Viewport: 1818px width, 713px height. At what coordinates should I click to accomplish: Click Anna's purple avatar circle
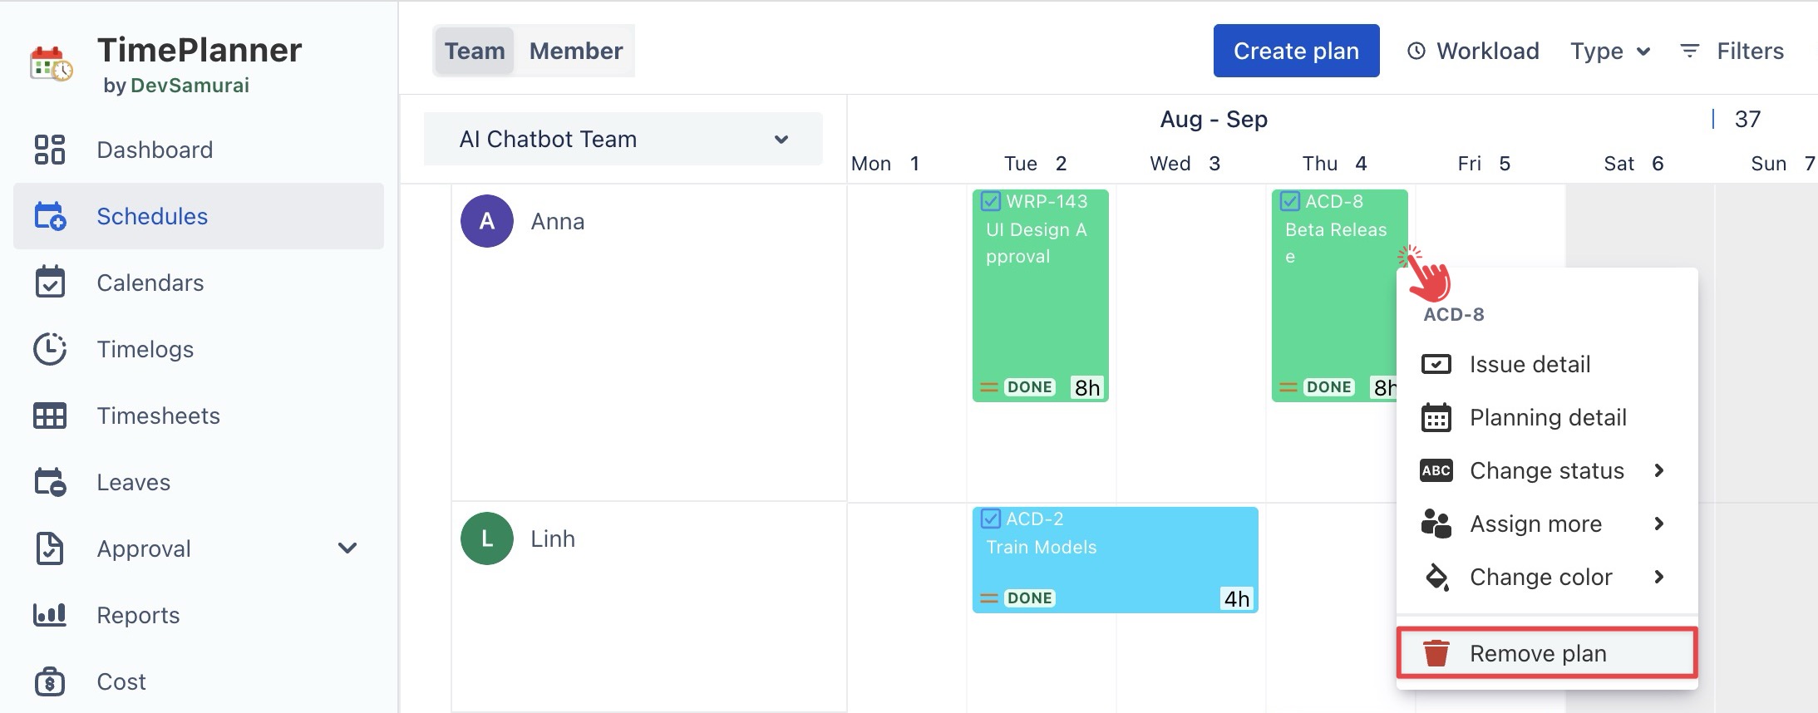point(486,221)
